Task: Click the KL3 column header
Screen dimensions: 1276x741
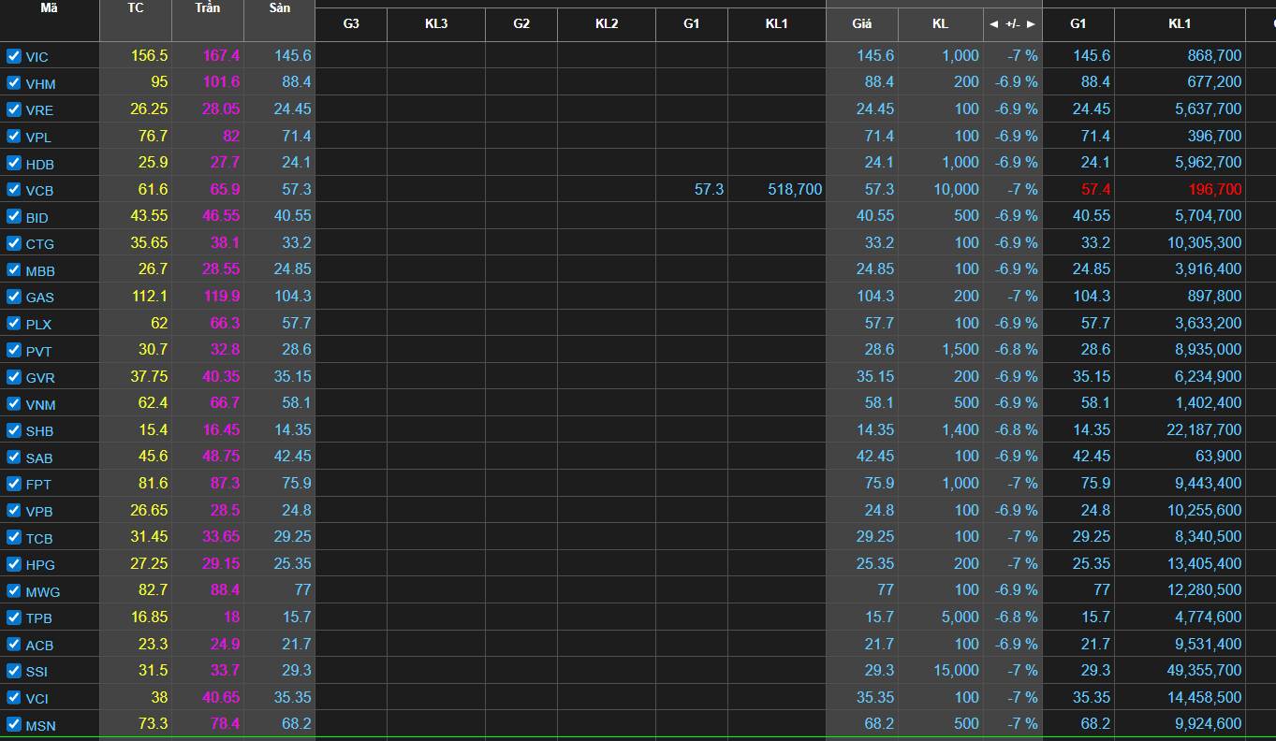Action: (x=436, y=24)
